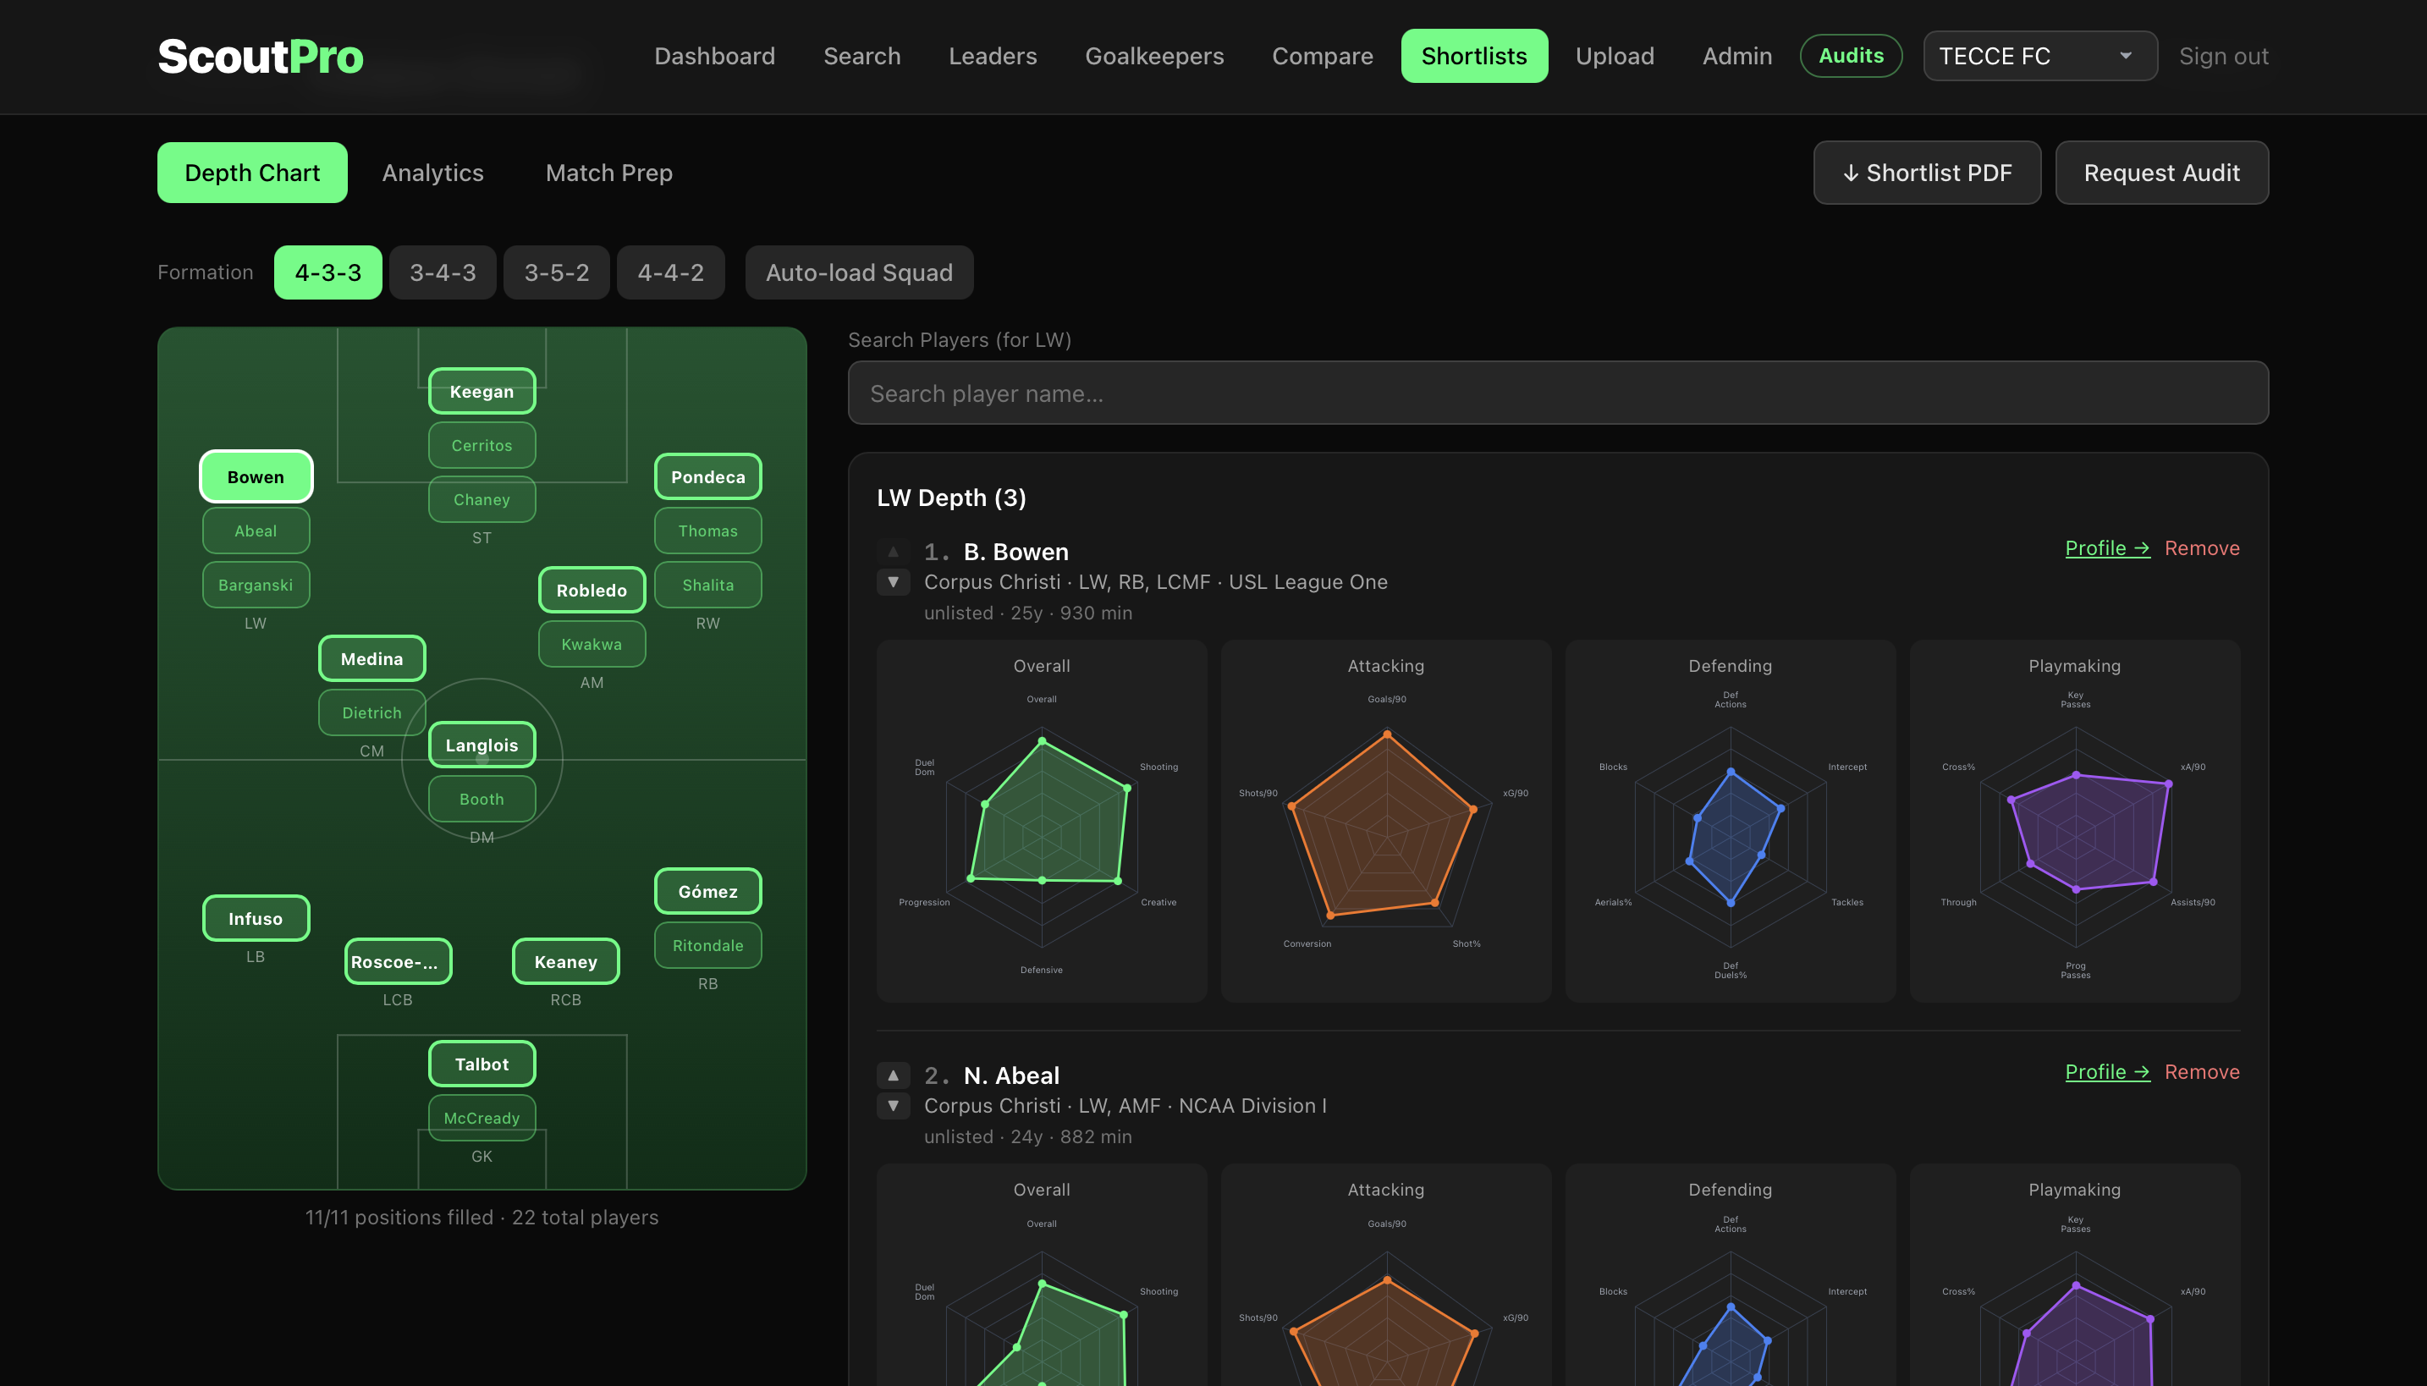Switch to the Match Prep tab
2427x1386 pixels.
pos(609,173)
